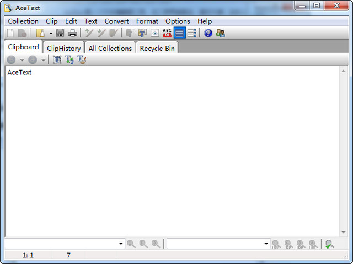The height and width of the screenshot is (264, 353).
Task: Click the T with paintbrush icon
Action: click(x=82, y=60)
